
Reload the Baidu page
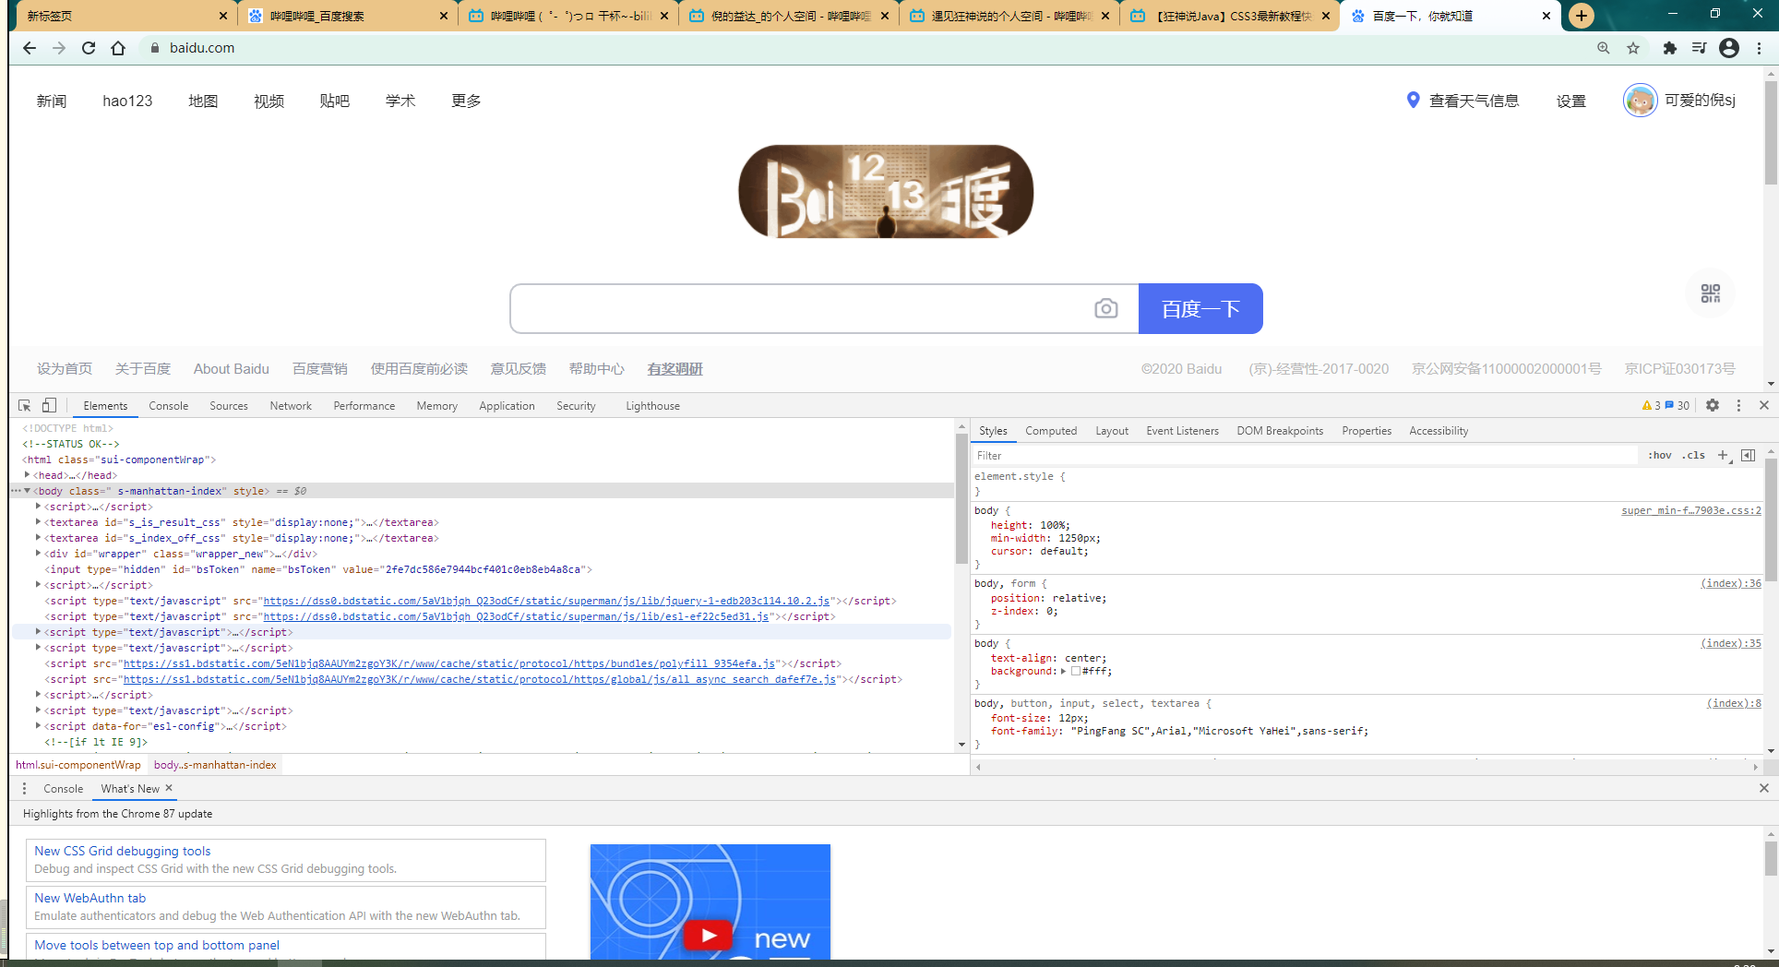click(89, 48)
